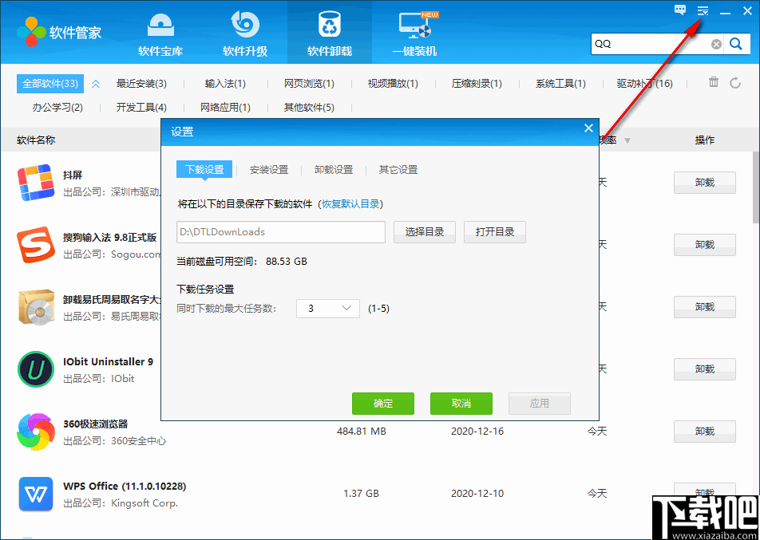The width and height of the screenshot is (760, 540).
Task: Refresh the software list with the refresh icon
Action: pos(734,82)
